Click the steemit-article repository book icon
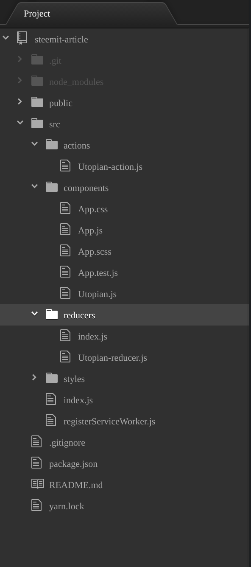251x567 pixels. click(x=22, y=38)
